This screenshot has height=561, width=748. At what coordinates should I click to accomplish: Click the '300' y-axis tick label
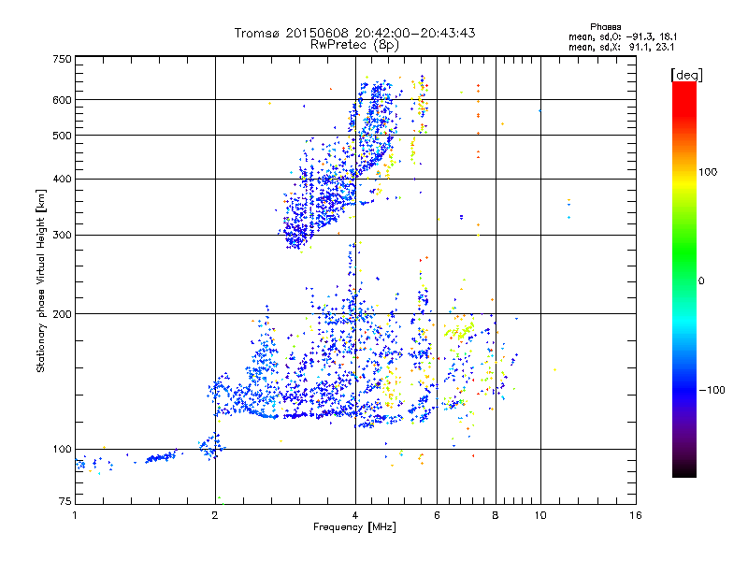pyautogui.click(x=62, y=235)
